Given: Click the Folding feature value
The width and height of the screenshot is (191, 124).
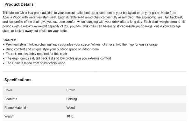Looking at the screenshot, I should click(x=72, y=99).
